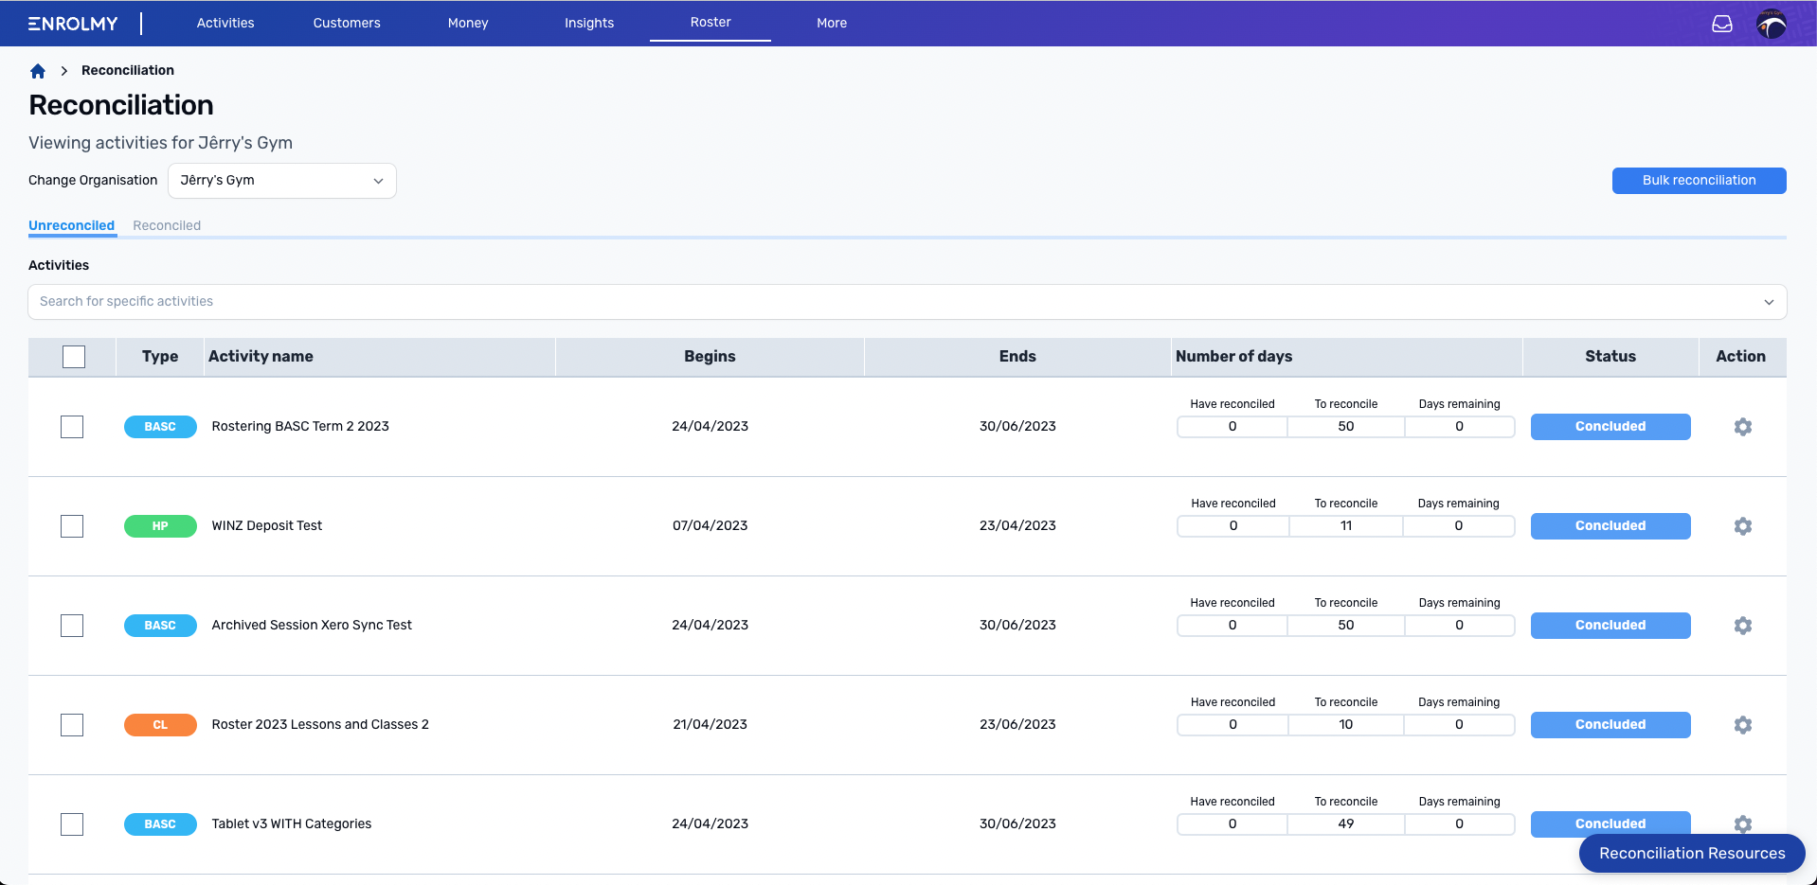Image resolution: width=1817 pixels, height=885 pixels.
Task: Select the Rostering BASC Term 2 2023 row checkbox
Action: [72, 427]
